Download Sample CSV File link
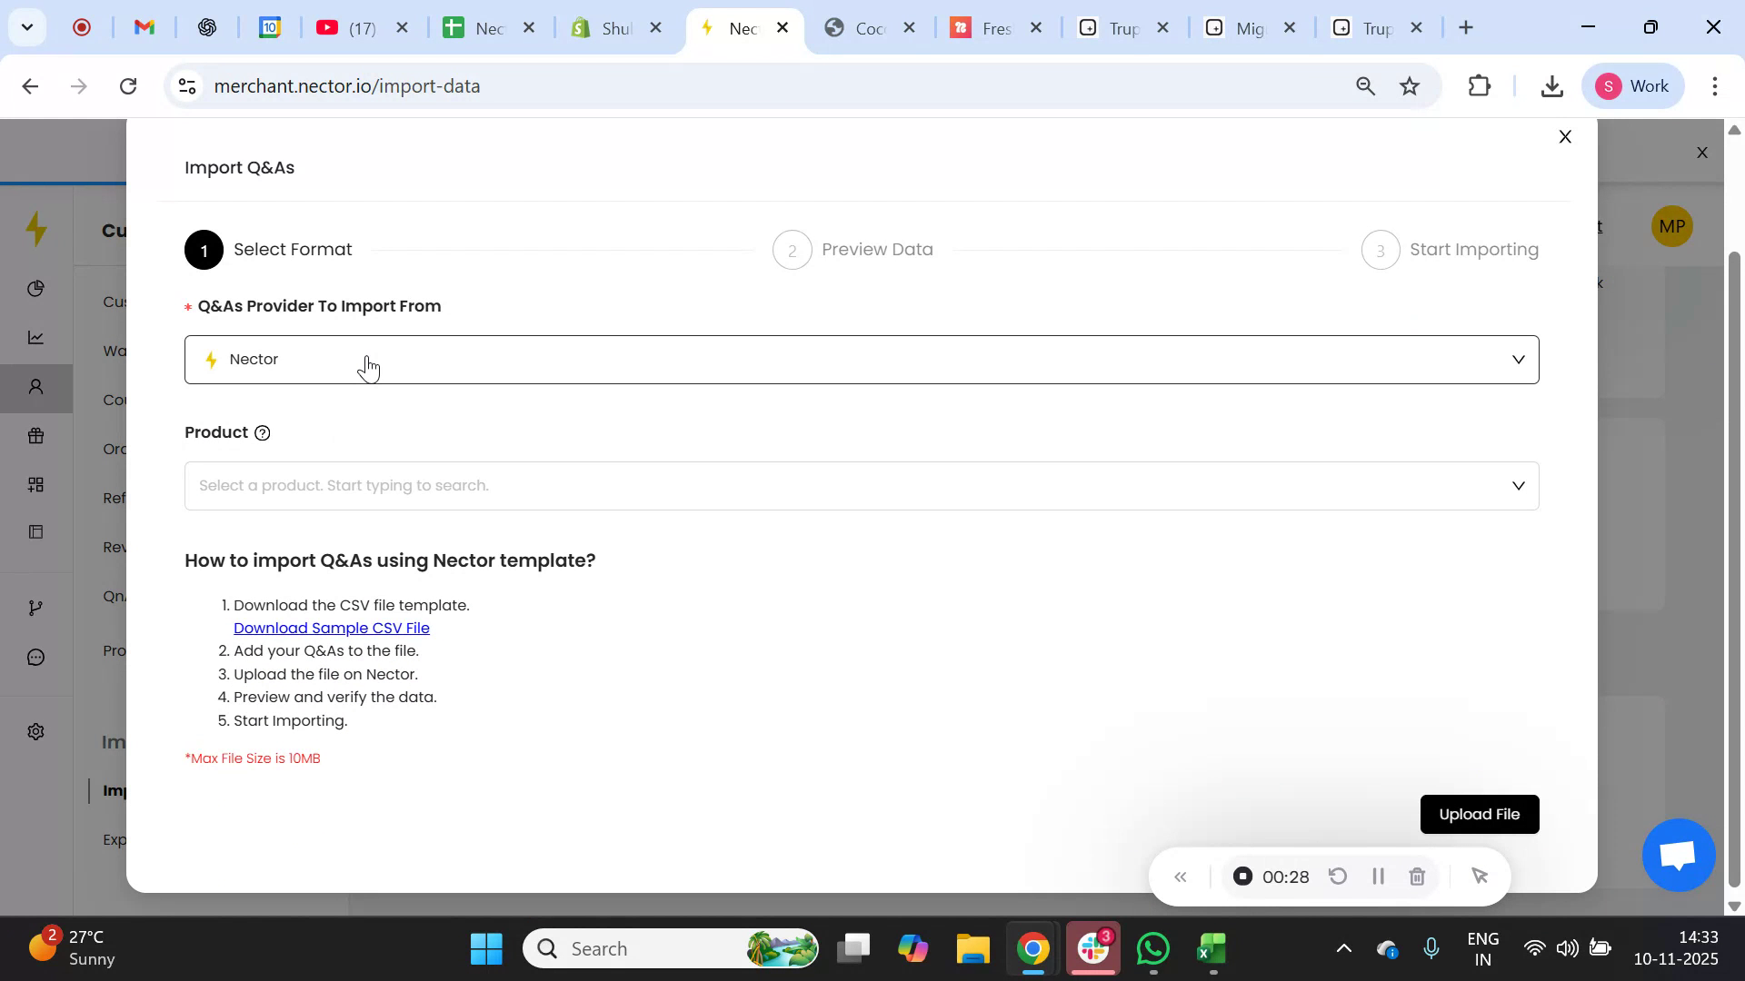 331,628
